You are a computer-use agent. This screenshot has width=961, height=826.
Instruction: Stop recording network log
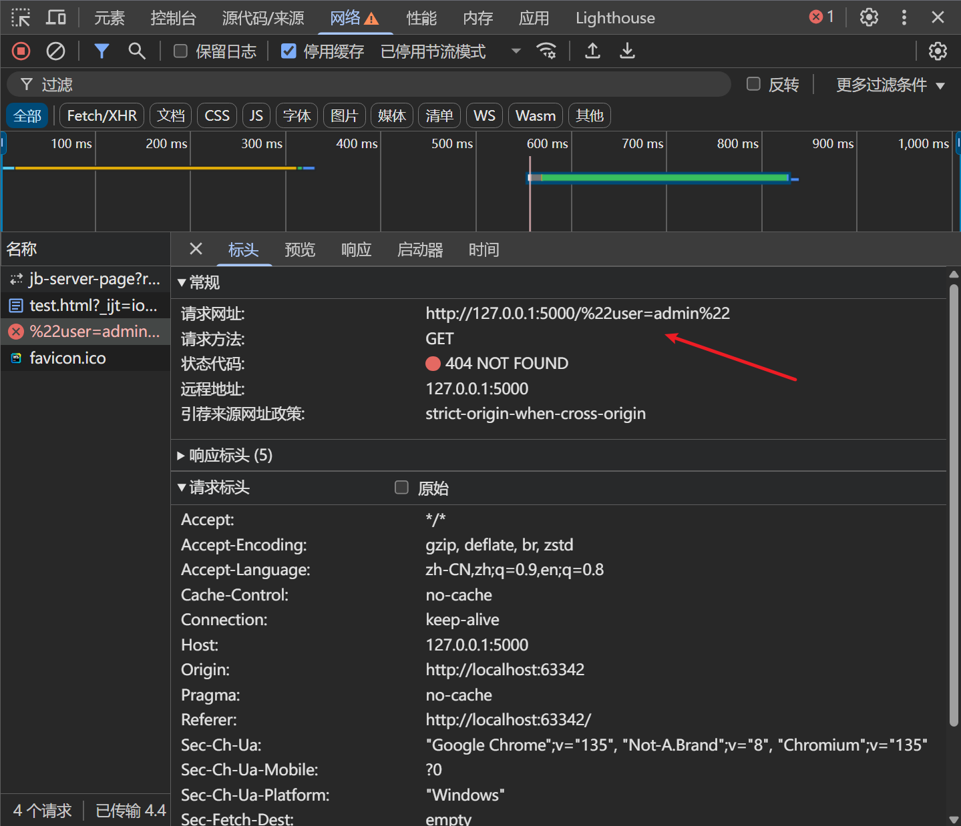[21, 51]
